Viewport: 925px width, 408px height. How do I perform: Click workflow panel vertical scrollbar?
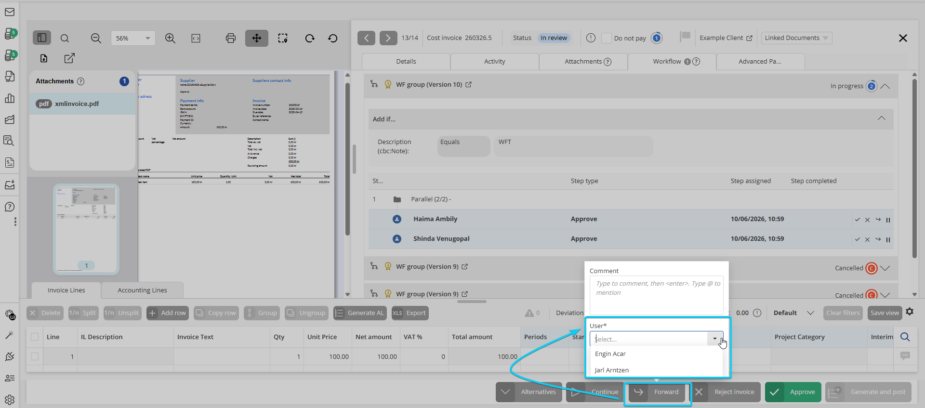[914, 169]
